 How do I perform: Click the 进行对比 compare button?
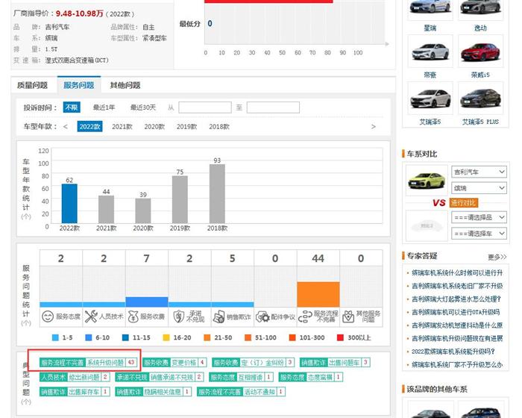[464, 203]
